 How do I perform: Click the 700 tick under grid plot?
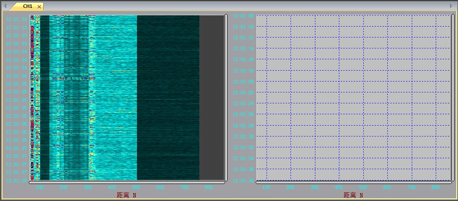tap(412, 187)
